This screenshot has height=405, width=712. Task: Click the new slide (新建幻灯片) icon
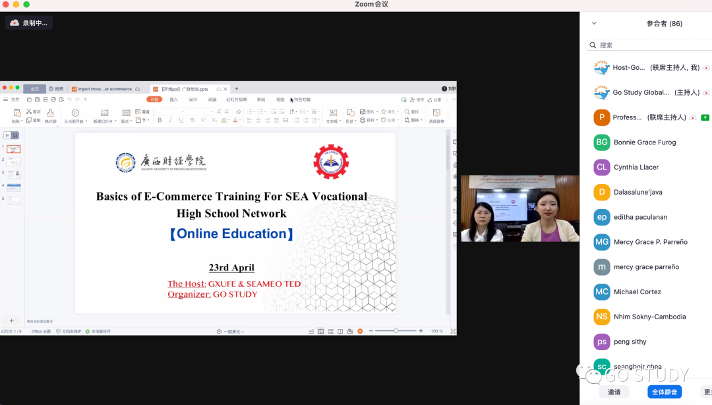104,113
